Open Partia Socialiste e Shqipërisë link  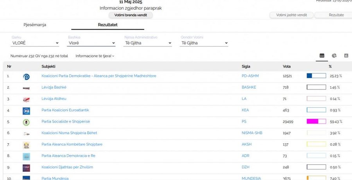click(66, 122)
